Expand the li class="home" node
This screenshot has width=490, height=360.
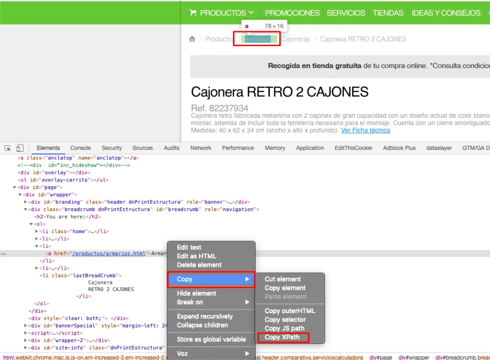[36, 231]
